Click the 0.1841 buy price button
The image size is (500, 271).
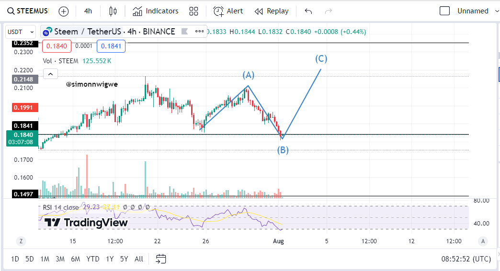111,46
